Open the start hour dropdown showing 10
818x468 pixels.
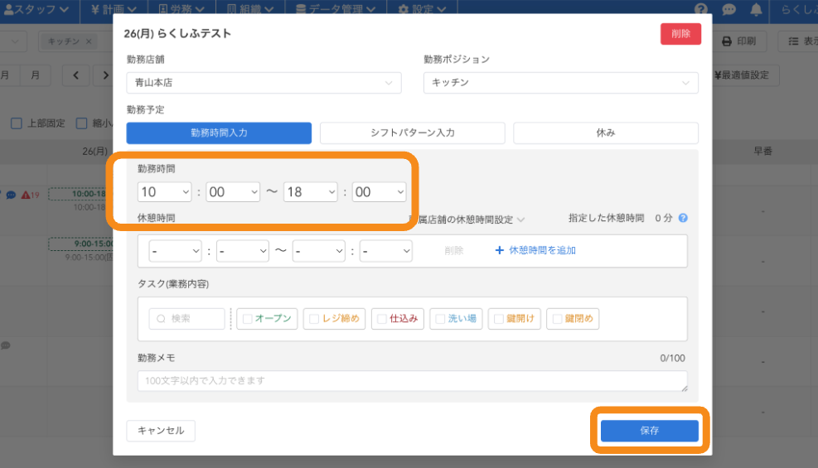(x=164, y=192)
